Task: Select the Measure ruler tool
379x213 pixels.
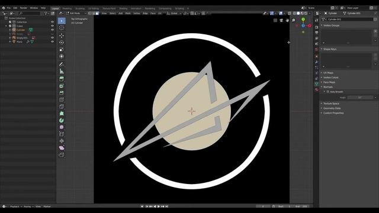Action: (62, 71)
